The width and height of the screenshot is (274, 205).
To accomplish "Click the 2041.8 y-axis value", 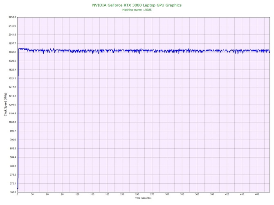I will pyautogui.click(x=12, y=35).
